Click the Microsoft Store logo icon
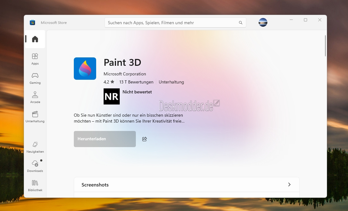 click(32, 22)
